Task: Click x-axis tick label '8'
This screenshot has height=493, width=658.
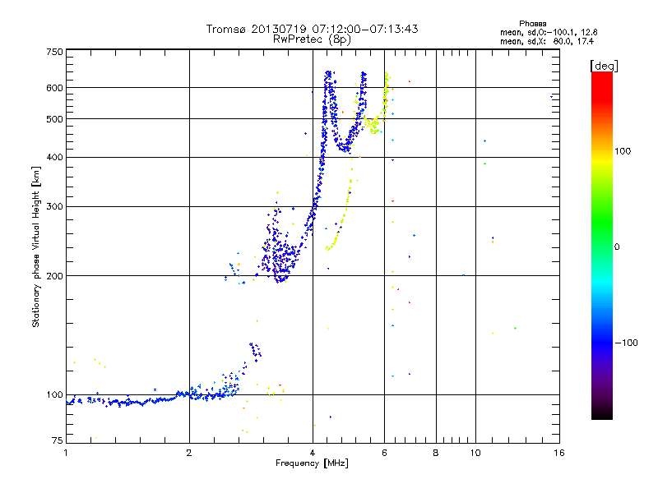Action: point(436,453)
